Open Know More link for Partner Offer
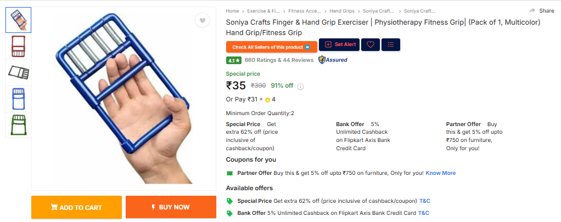 [440, 173]
